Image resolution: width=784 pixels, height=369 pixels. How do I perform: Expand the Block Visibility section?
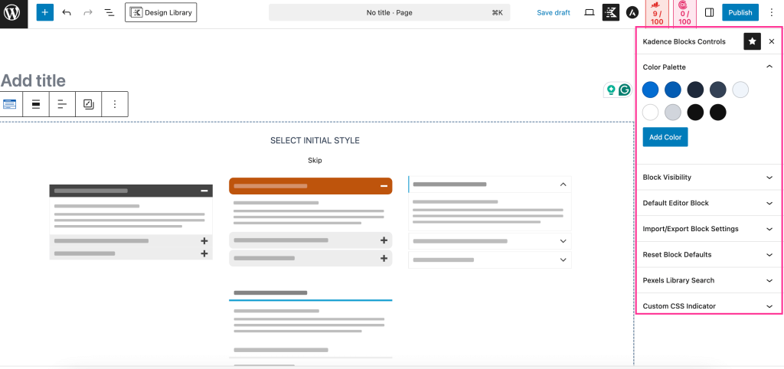pyautogui.click(x=769, y=178)
